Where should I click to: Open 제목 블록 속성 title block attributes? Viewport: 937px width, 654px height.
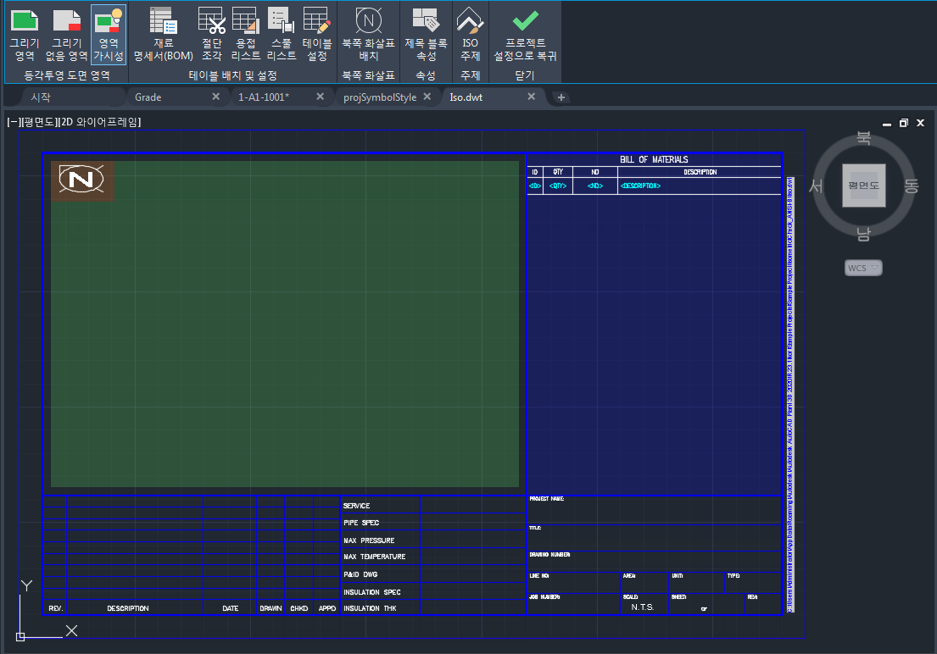click(x=426, y=34)
